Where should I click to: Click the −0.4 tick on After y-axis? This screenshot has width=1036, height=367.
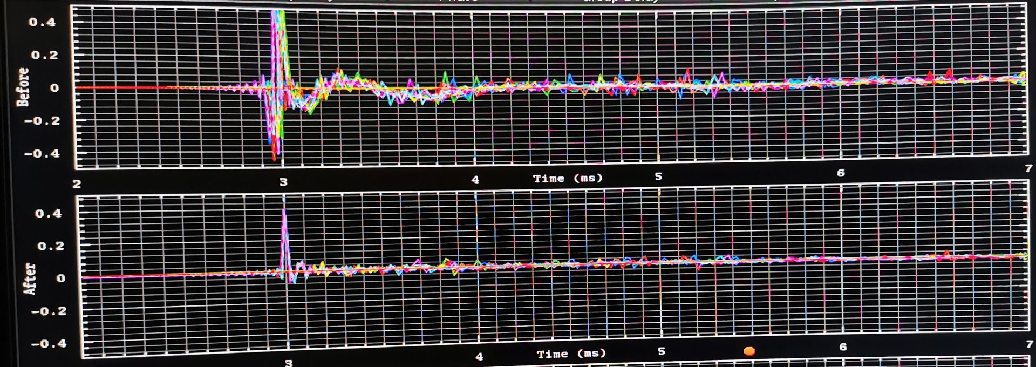tap(49, 343)
